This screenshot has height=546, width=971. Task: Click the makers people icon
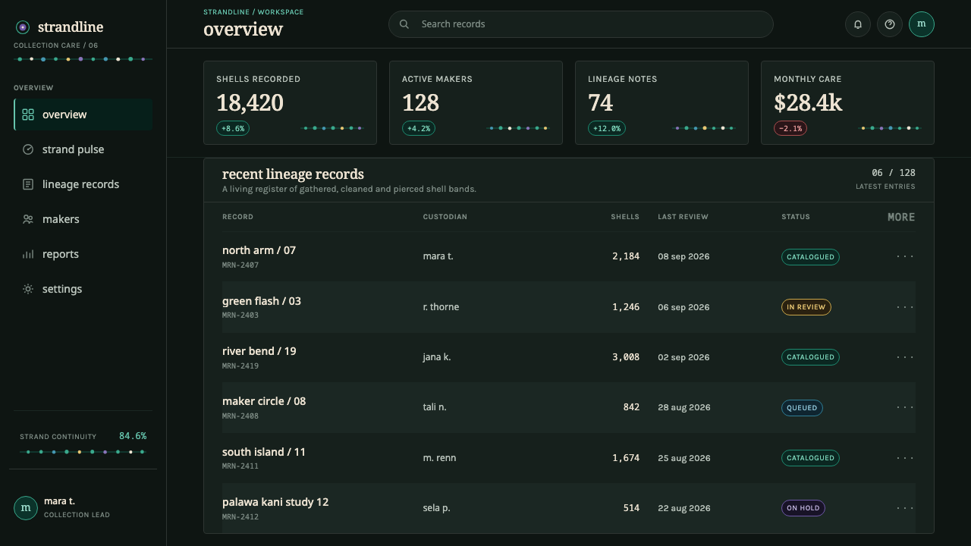28,219
